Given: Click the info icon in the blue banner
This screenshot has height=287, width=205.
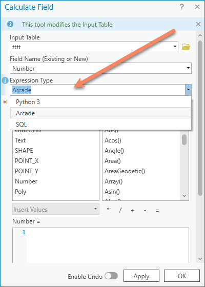Looking at the screenshot, I should pyautogui.click(x=10, y=24).
